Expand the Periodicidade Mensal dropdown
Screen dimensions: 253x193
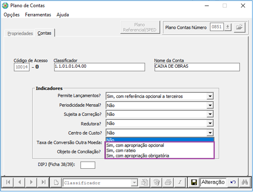[210, 105]
